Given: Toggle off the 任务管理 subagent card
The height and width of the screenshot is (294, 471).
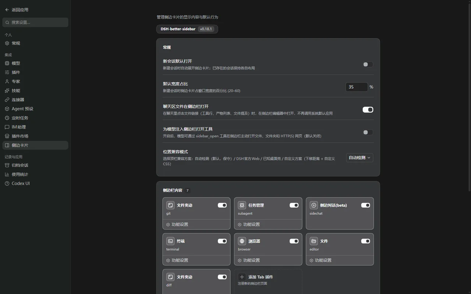Looking at the screenshot, I should point(294,205).
